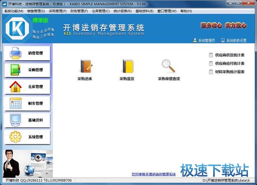
Task: Open the 财务管理 finance module
Action: [27, 103]
